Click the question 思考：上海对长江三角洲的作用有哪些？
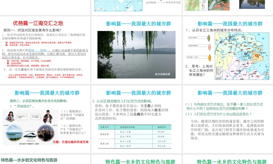This screenshot has width=273, height=164. coord(200,71)
